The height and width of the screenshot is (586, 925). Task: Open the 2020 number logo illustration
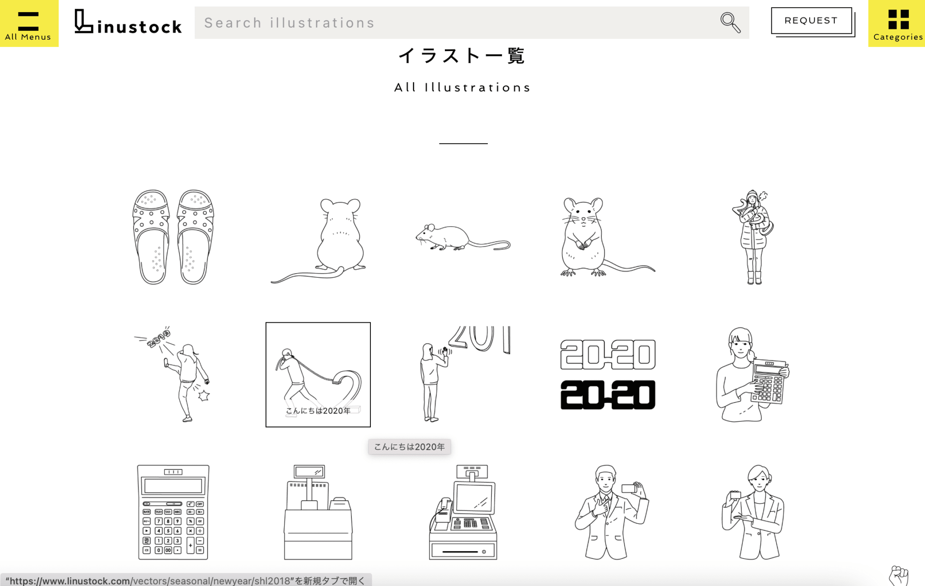pyautogui.click(x=607, y=375)
